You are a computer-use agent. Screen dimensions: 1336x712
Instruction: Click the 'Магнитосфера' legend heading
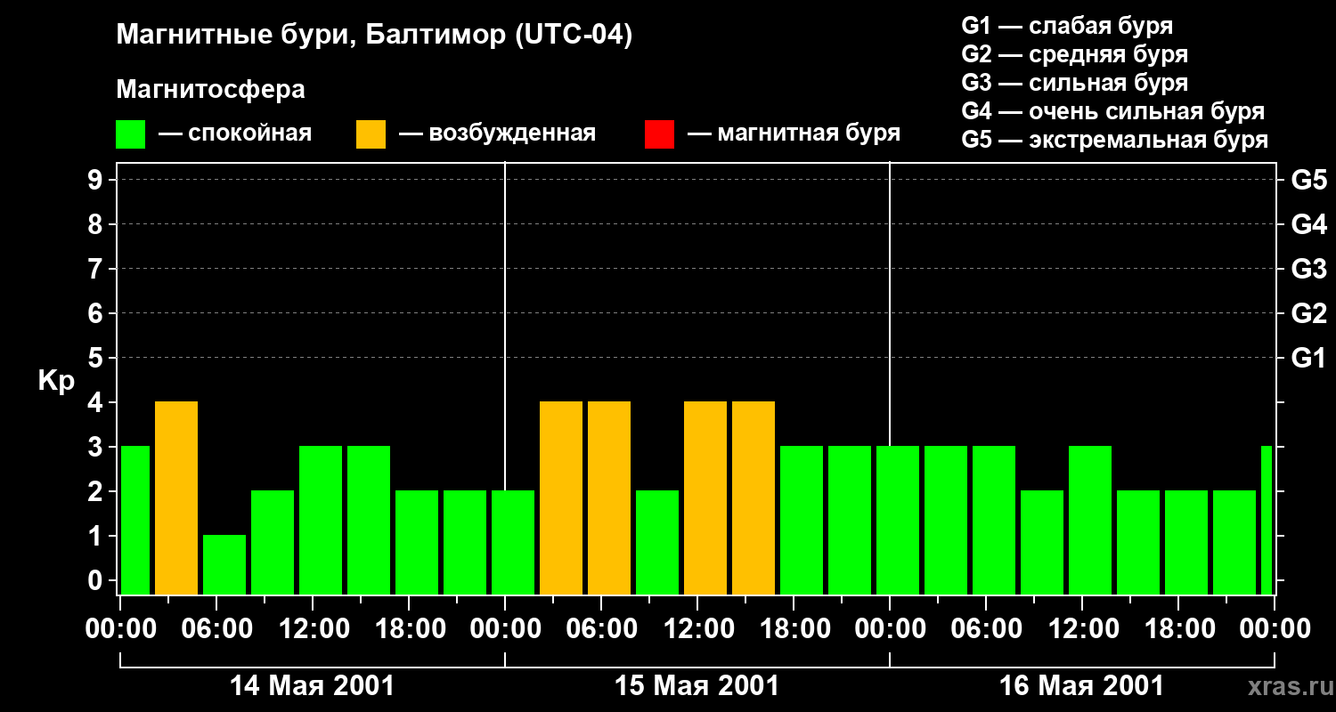click(210, 90)
